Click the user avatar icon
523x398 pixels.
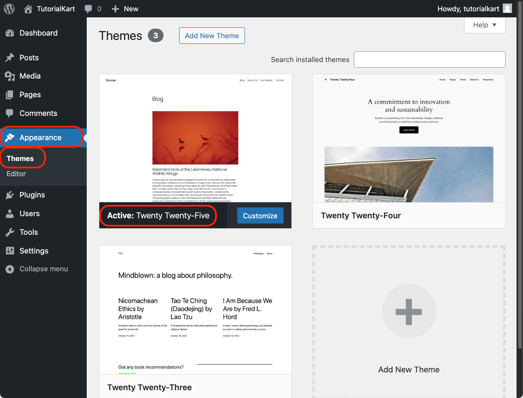[x=507, y=9]
